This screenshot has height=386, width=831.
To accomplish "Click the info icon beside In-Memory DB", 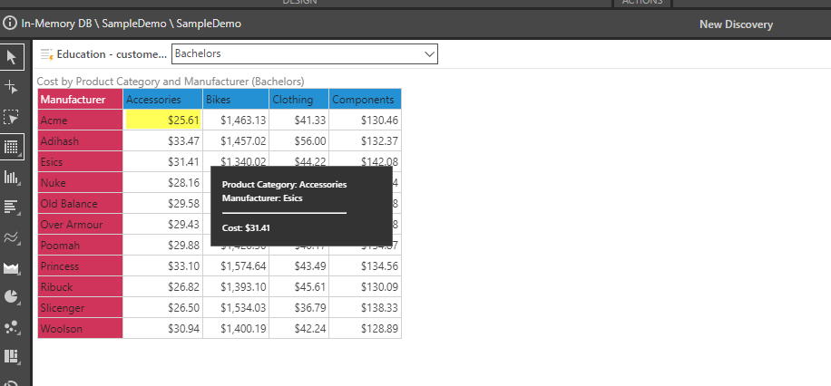I will [x=10, y=24].
